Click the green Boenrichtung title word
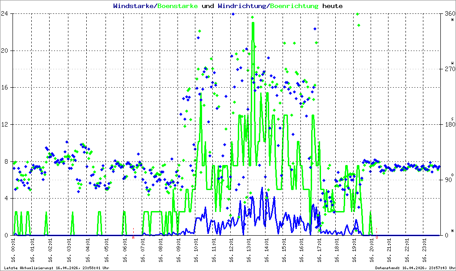 tap(294, 6)
